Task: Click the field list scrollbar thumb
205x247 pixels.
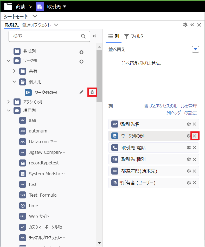Action: [x=99, y=76]
